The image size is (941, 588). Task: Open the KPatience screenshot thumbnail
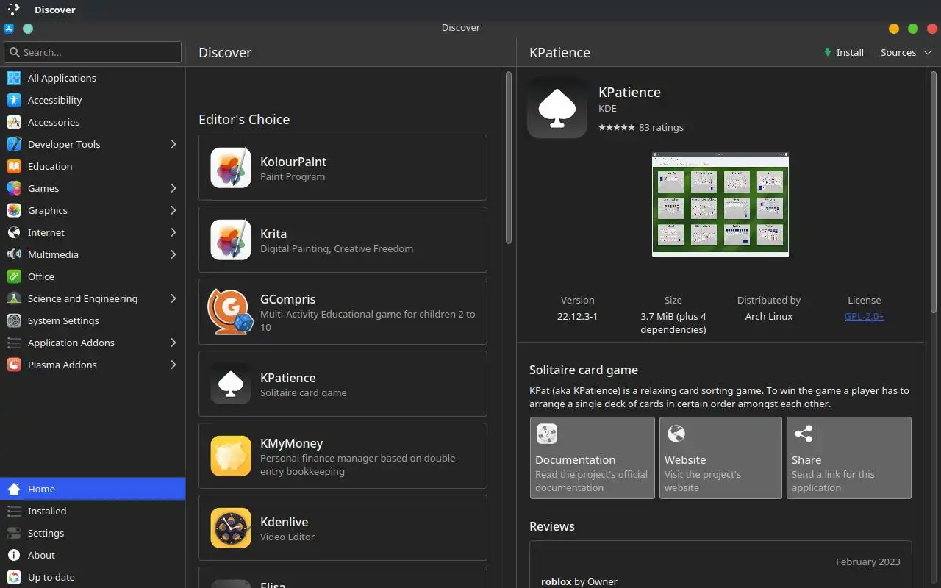pos(720,204)
